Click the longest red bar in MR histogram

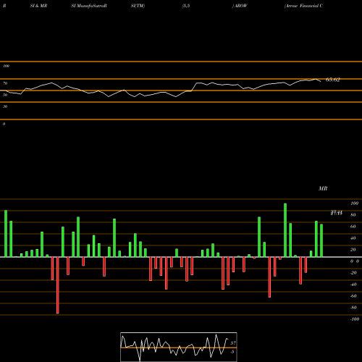[58, 285]
